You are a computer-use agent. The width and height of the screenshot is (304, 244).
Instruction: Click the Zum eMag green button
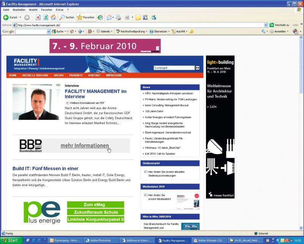point(96,204)
